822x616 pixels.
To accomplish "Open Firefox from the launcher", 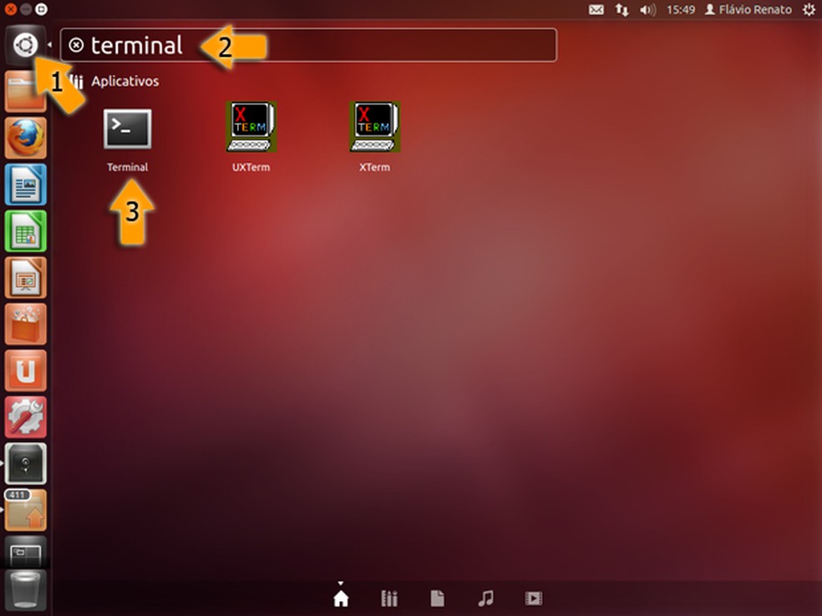I will click(x=25, y=139).
